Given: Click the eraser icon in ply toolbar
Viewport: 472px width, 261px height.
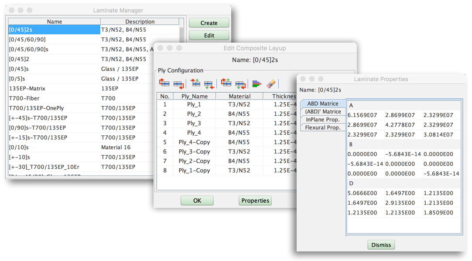Looking at the screenshot, I should click(271, 84).
